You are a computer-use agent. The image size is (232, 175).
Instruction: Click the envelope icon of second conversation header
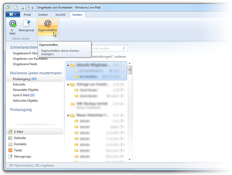pos(72,85)
